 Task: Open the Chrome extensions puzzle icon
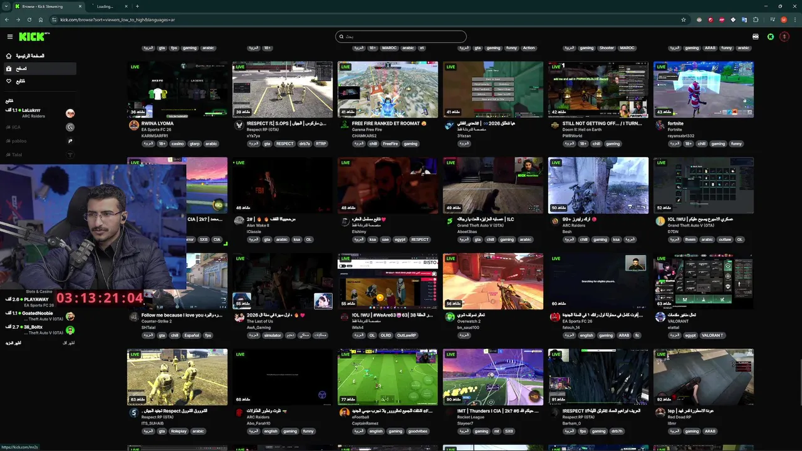(756, 19)
